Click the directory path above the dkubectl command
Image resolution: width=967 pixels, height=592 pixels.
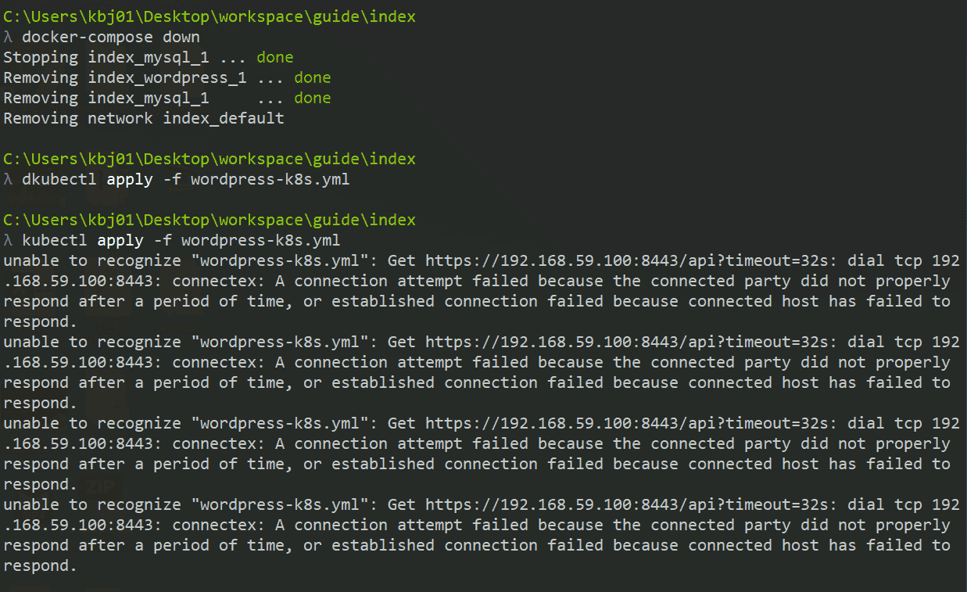point(210,159)
